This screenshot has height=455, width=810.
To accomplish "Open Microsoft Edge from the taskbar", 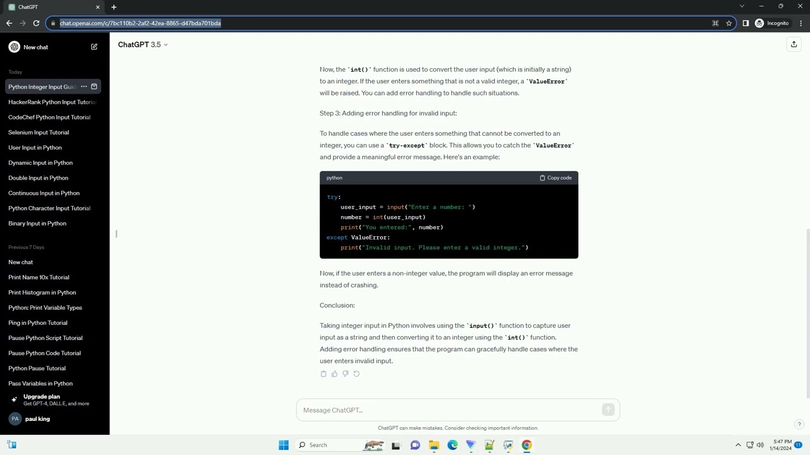I will click(452, 445).
